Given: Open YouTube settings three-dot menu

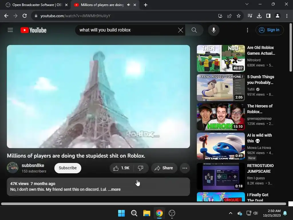Looking at the screenshot, I should click(248, 30).
